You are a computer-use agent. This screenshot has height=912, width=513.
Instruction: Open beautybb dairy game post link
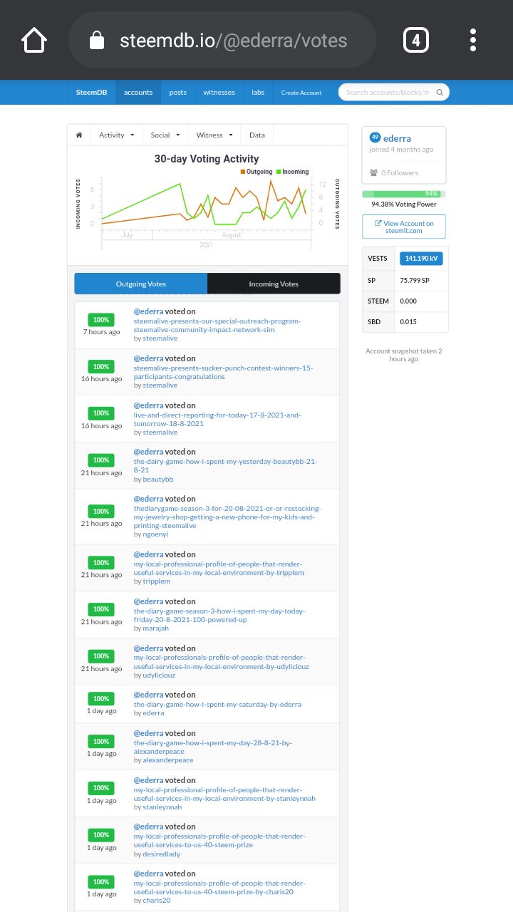225,465
